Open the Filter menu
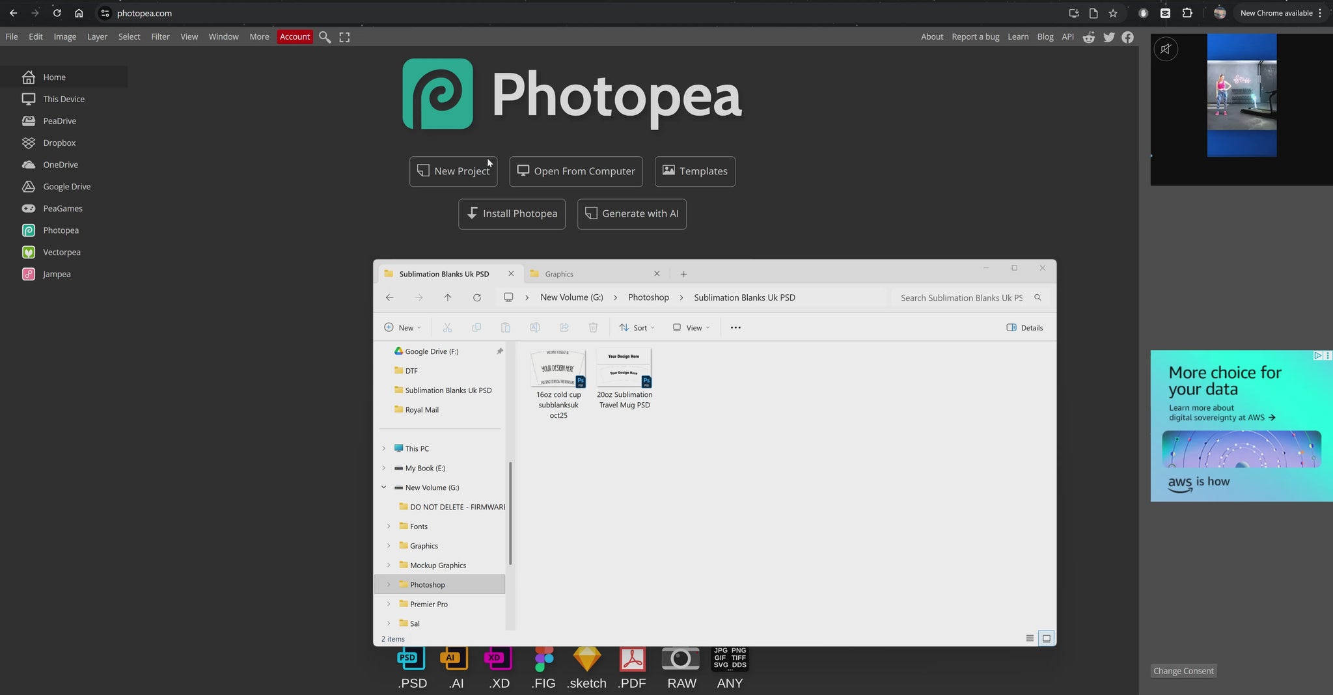Viewport: 1333px width, 695px height. 160,37
